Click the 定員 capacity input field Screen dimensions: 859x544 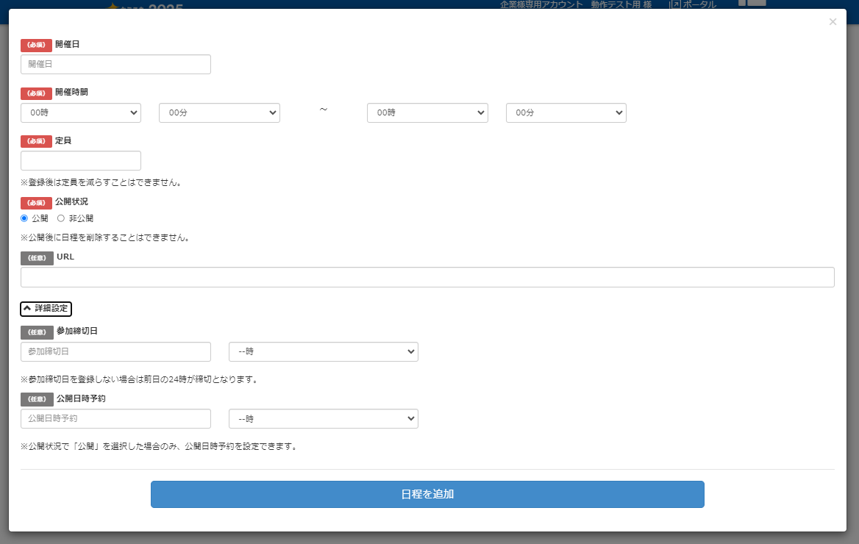(x=81, y=161)
